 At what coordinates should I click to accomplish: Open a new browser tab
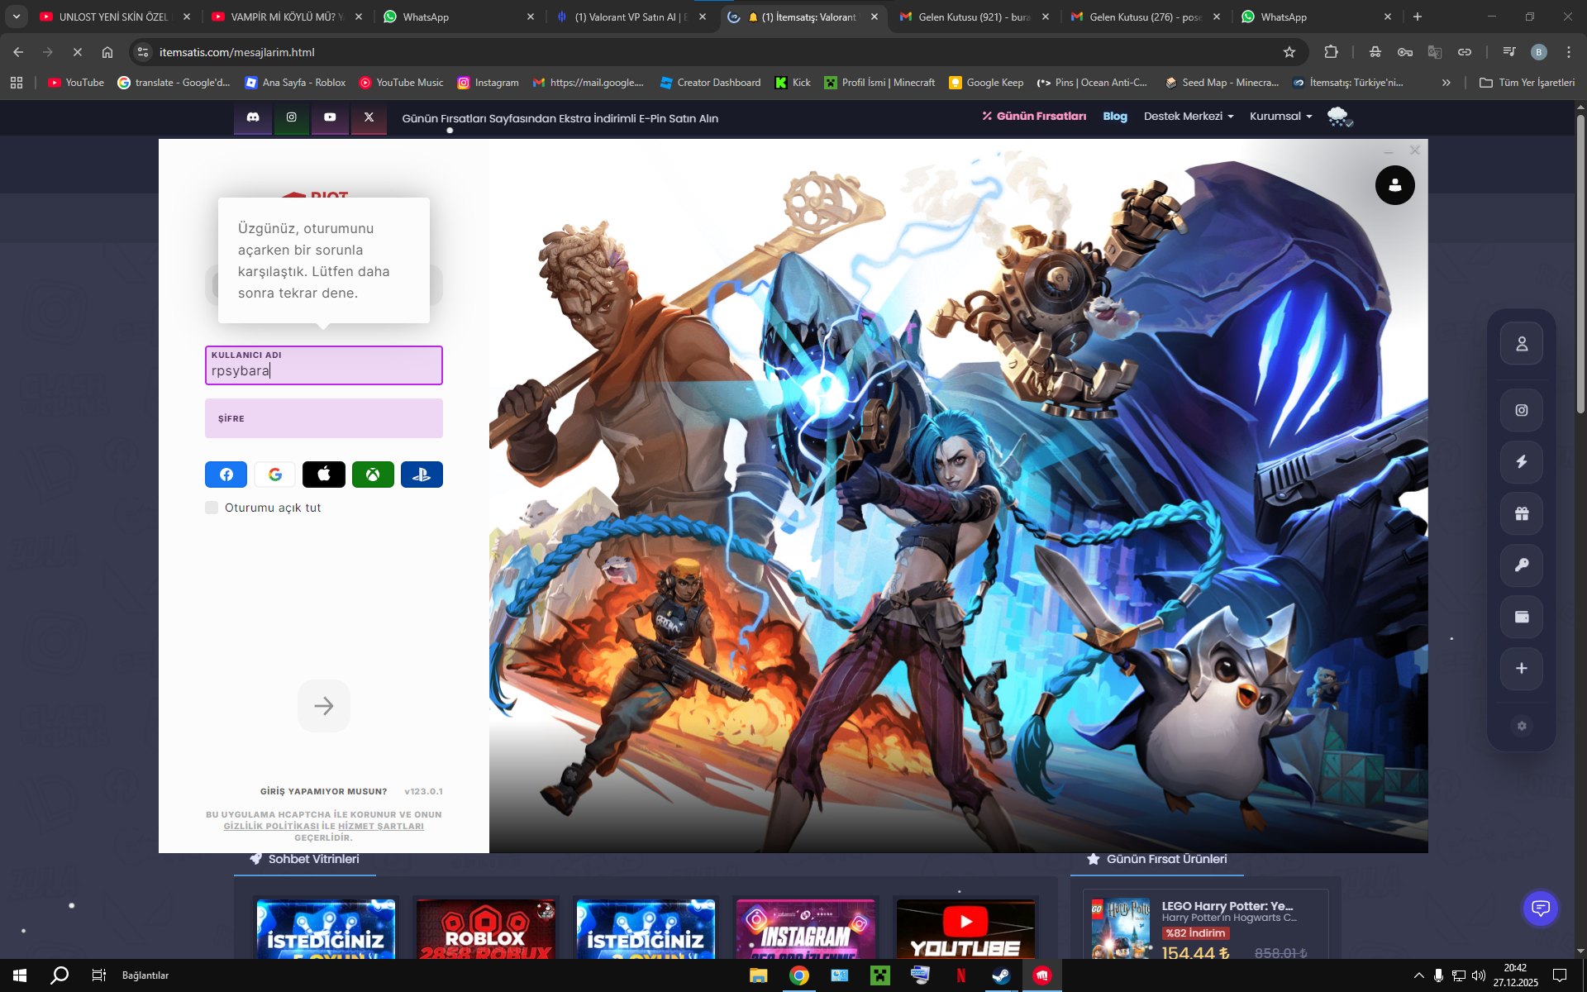coord(1418,17)
